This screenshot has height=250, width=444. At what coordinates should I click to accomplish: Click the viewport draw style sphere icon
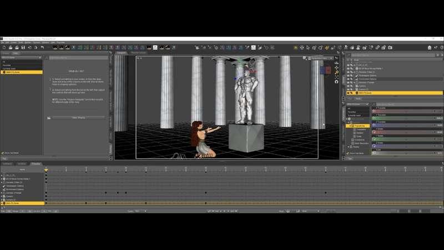[304, 58]
